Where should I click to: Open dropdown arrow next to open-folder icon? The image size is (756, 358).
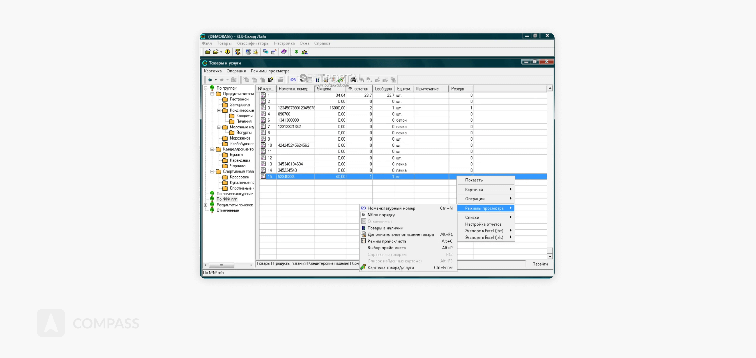point(221,52)
